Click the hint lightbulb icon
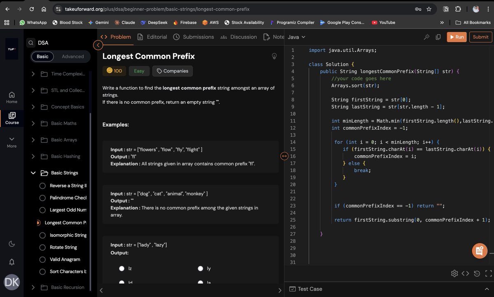This screenshot has height=297, width=494. point(274,56)
